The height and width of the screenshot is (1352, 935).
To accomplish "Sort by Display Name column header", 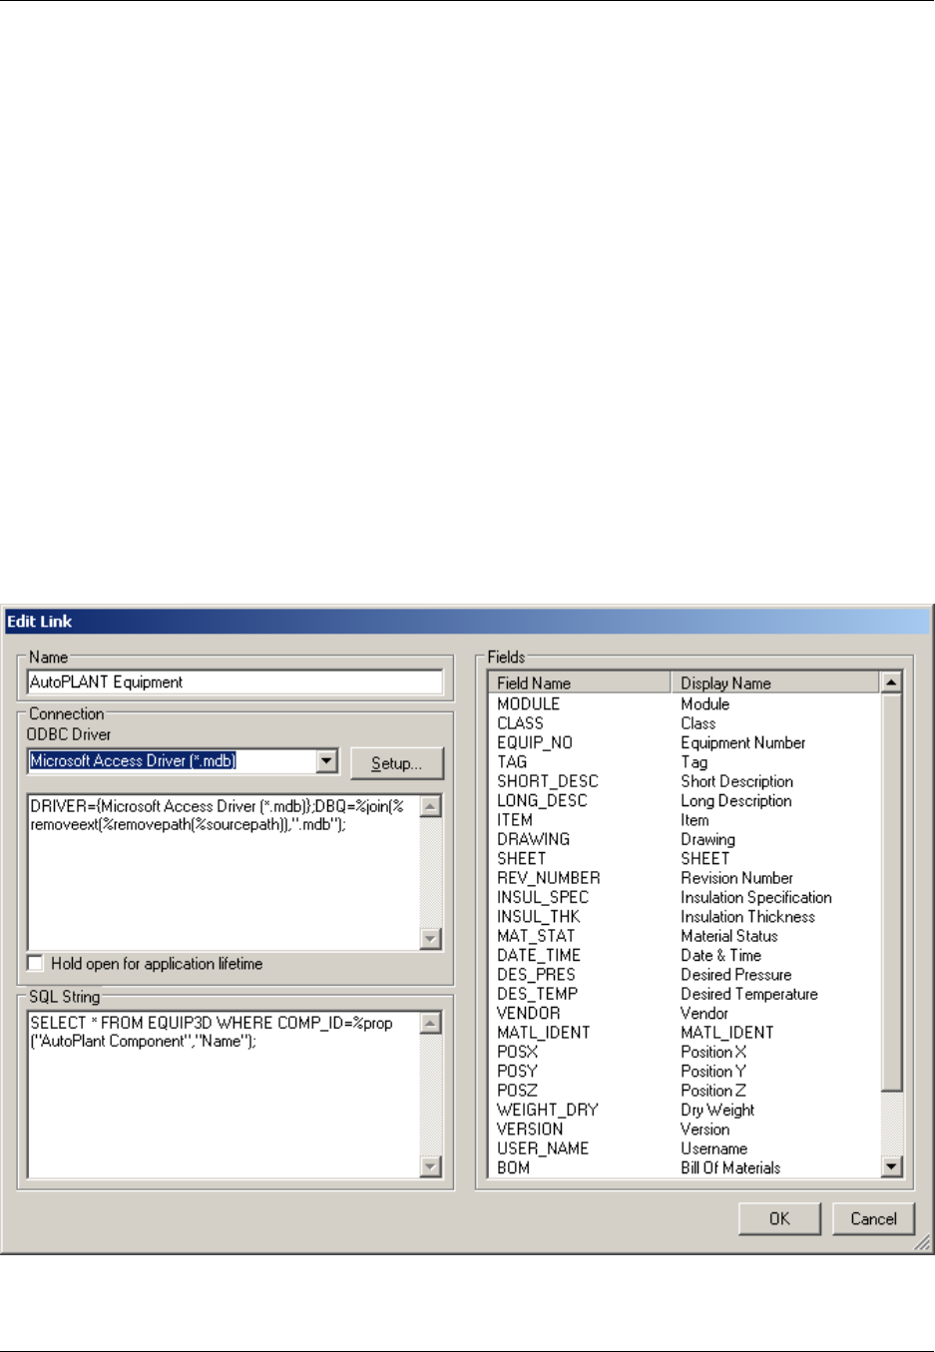I will [x=775, y=683].
